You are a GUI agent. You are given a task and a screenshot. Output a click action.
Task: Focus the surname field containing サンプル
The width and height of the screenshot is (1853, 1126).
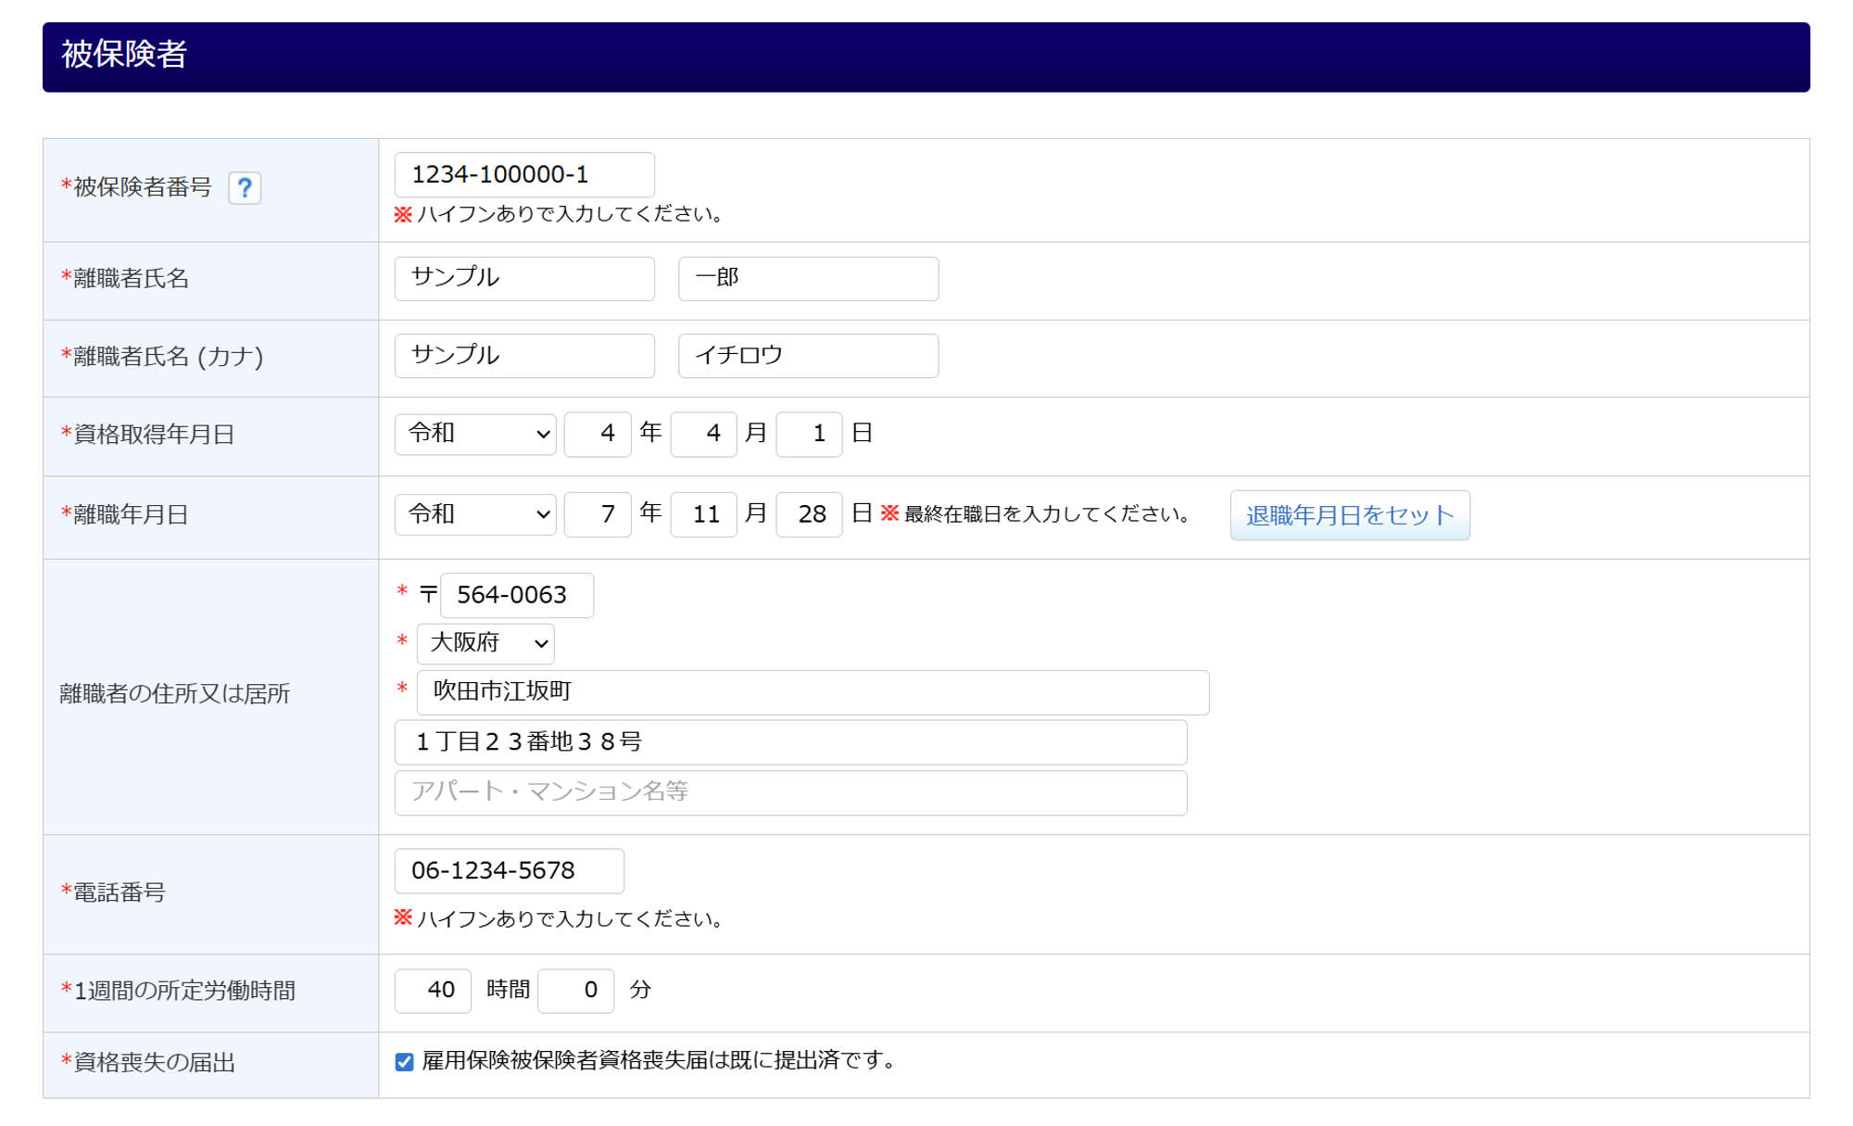pos(524,278)
